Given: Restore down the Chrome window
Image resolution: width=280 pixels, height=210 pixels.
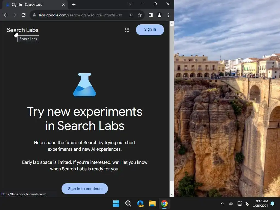Looking at the screenshot, I should (x=155, y=4).
